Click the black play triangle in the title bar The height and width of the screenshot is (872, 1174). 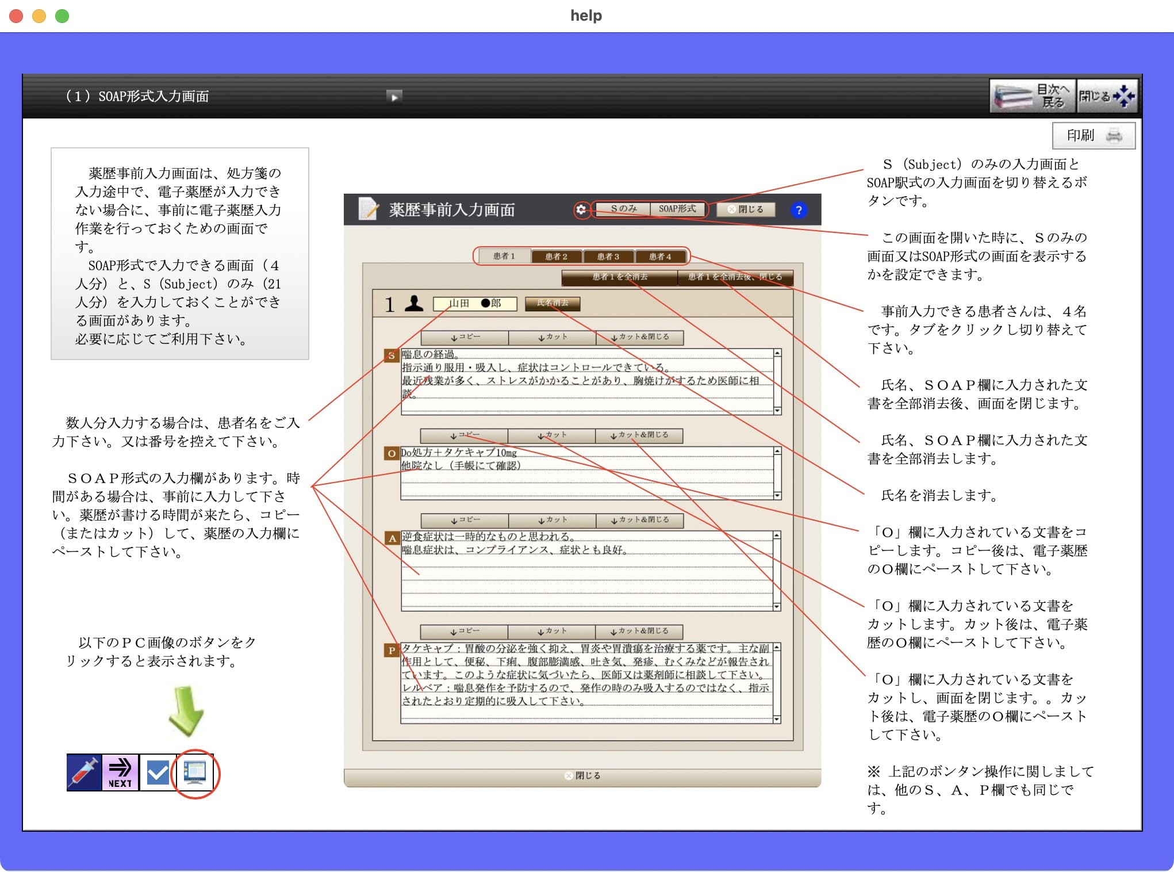pos(394,97)
